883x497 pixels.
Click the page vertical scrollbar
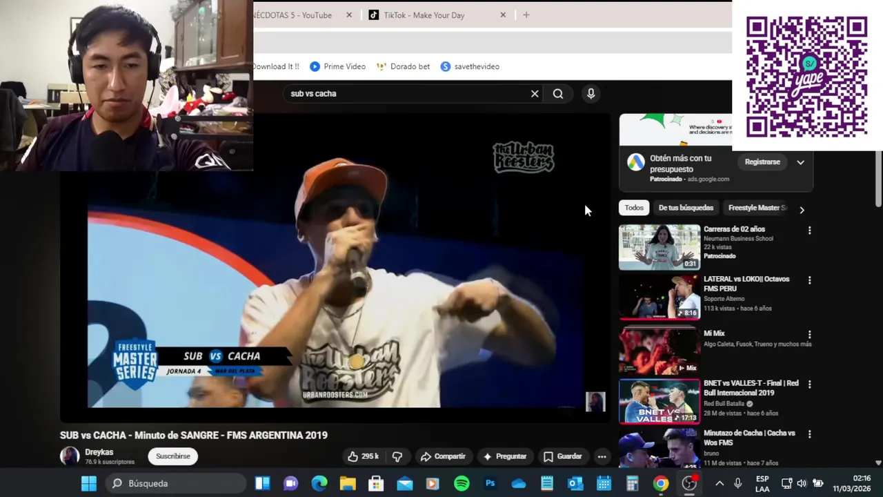878,179
